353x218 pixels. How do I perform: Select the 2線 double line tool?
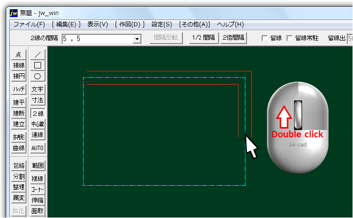pos(38,113)
